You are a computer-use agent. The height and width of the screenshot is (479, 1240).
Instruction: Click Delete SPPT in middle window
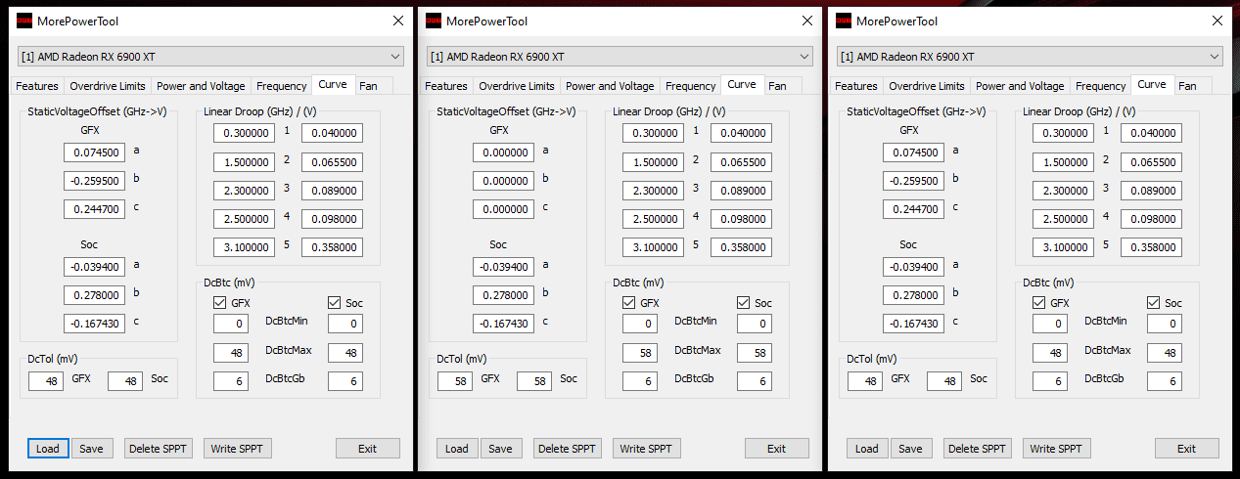pos(568,449)
